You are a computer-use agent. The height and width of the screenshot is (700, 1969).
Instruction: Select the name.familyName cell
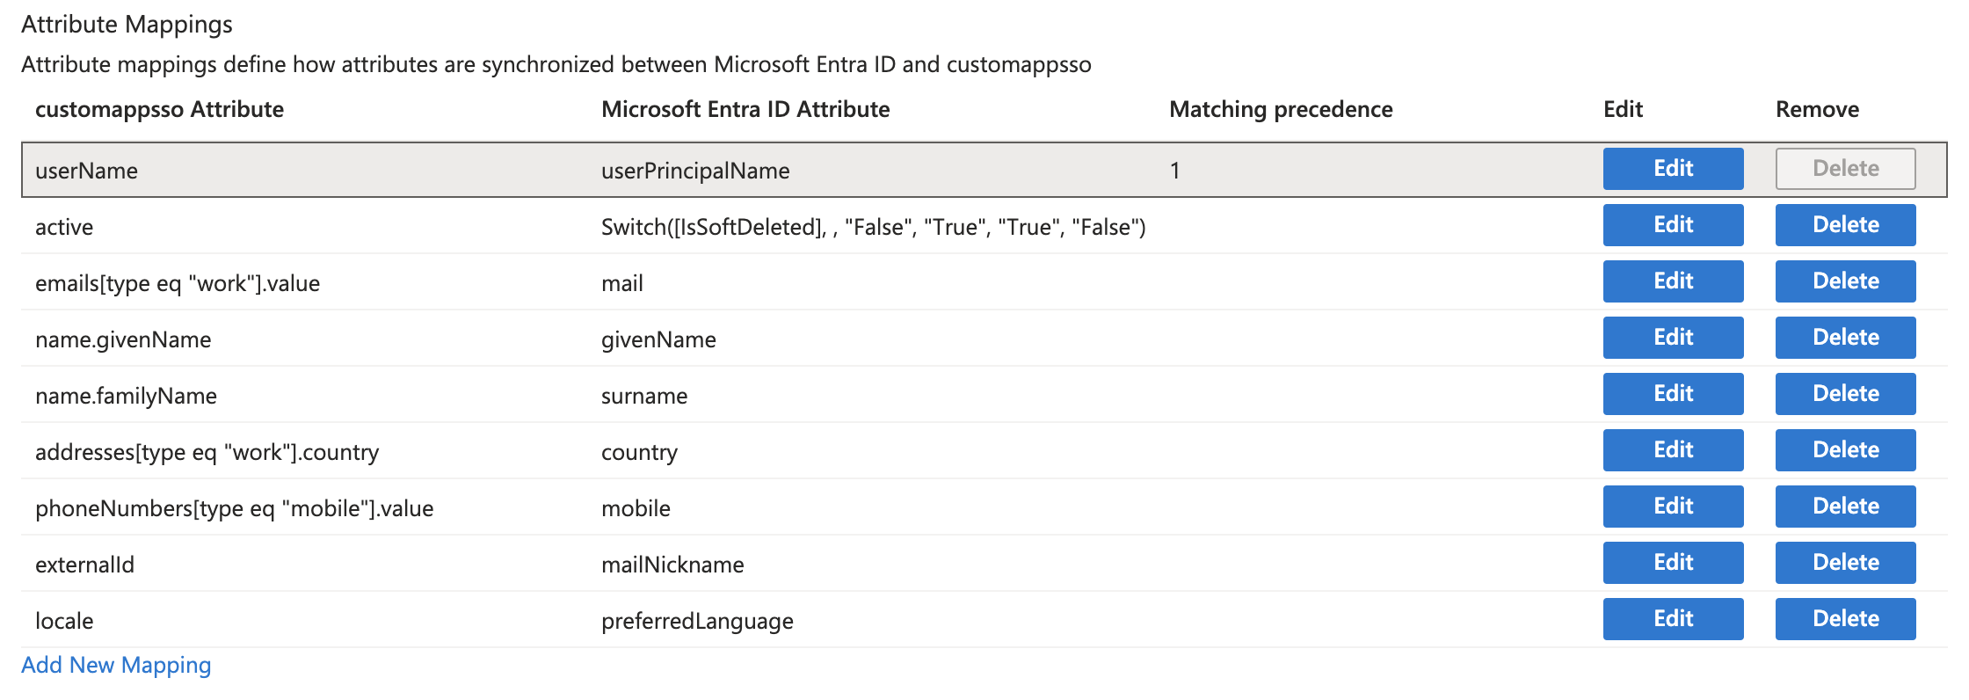tap(126, 396)
